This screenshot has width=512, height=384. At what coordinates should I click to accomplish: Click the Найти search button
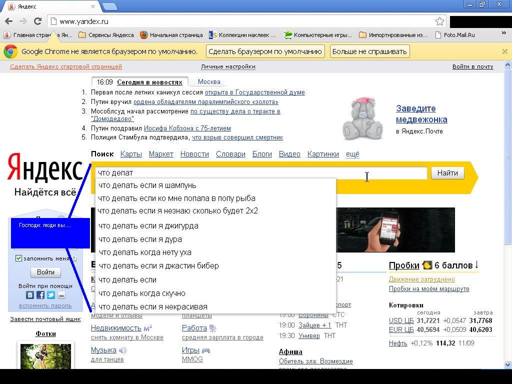447,173
